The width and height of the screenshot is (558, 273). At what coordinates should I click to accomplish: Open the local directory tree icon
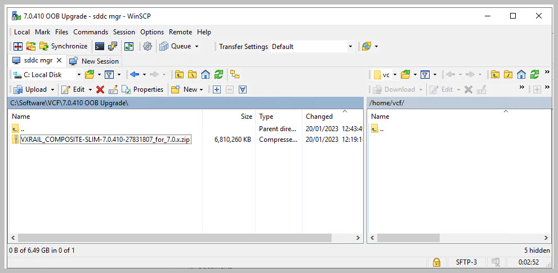(235, 74)
